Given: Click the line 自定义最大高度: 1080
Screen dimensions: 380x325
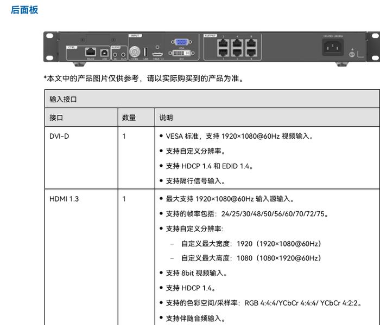Looking at the screenshot, I should [251, 258].
